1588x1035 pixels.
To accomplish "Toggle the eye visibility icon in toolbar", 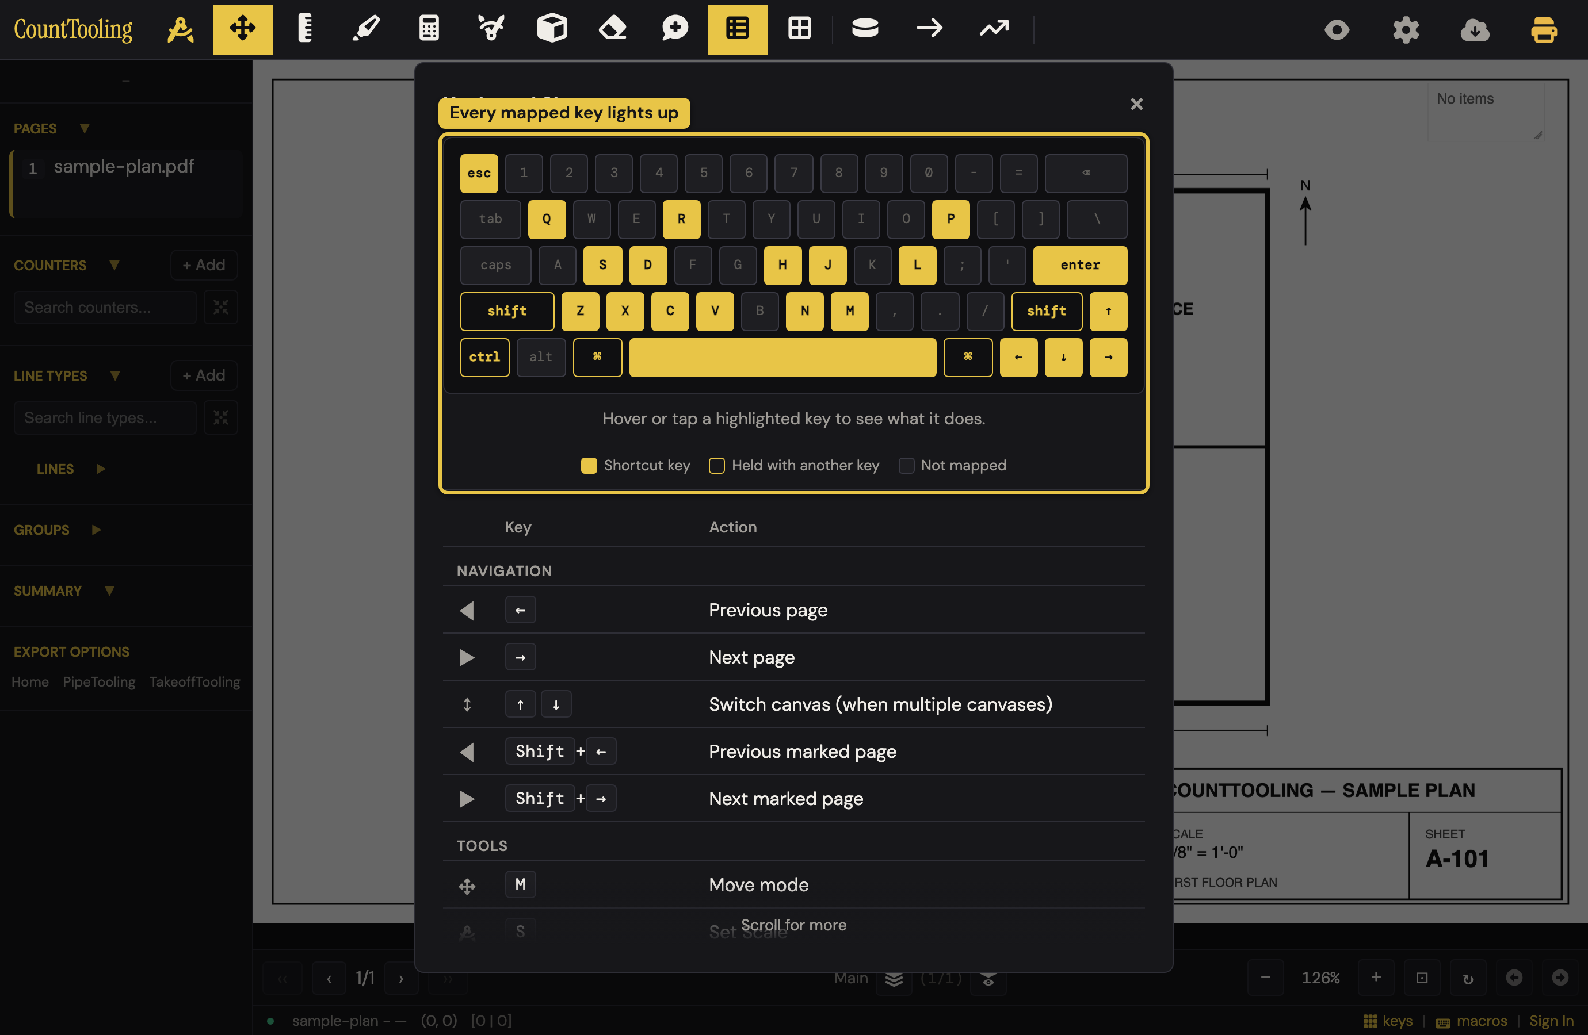I will (x=1337, y=30).
